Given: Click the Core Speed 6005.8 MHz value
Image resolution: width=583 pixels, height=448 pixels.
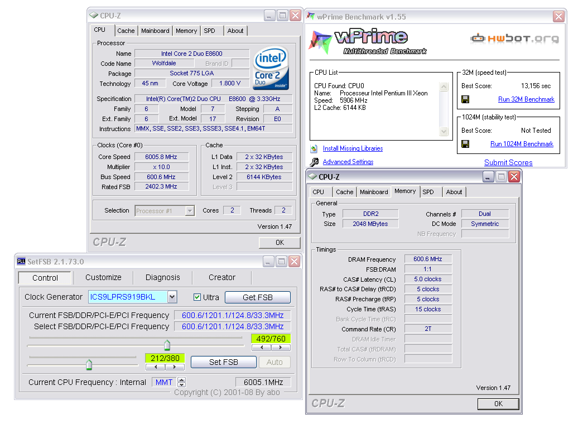Looking at the screenshot, I should pos(161,157).
